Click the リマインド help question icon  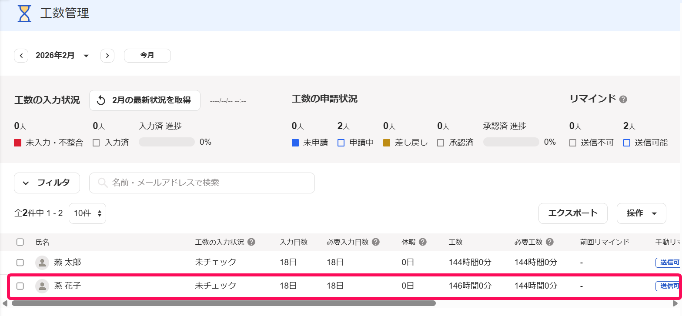[x=623, y=100]
